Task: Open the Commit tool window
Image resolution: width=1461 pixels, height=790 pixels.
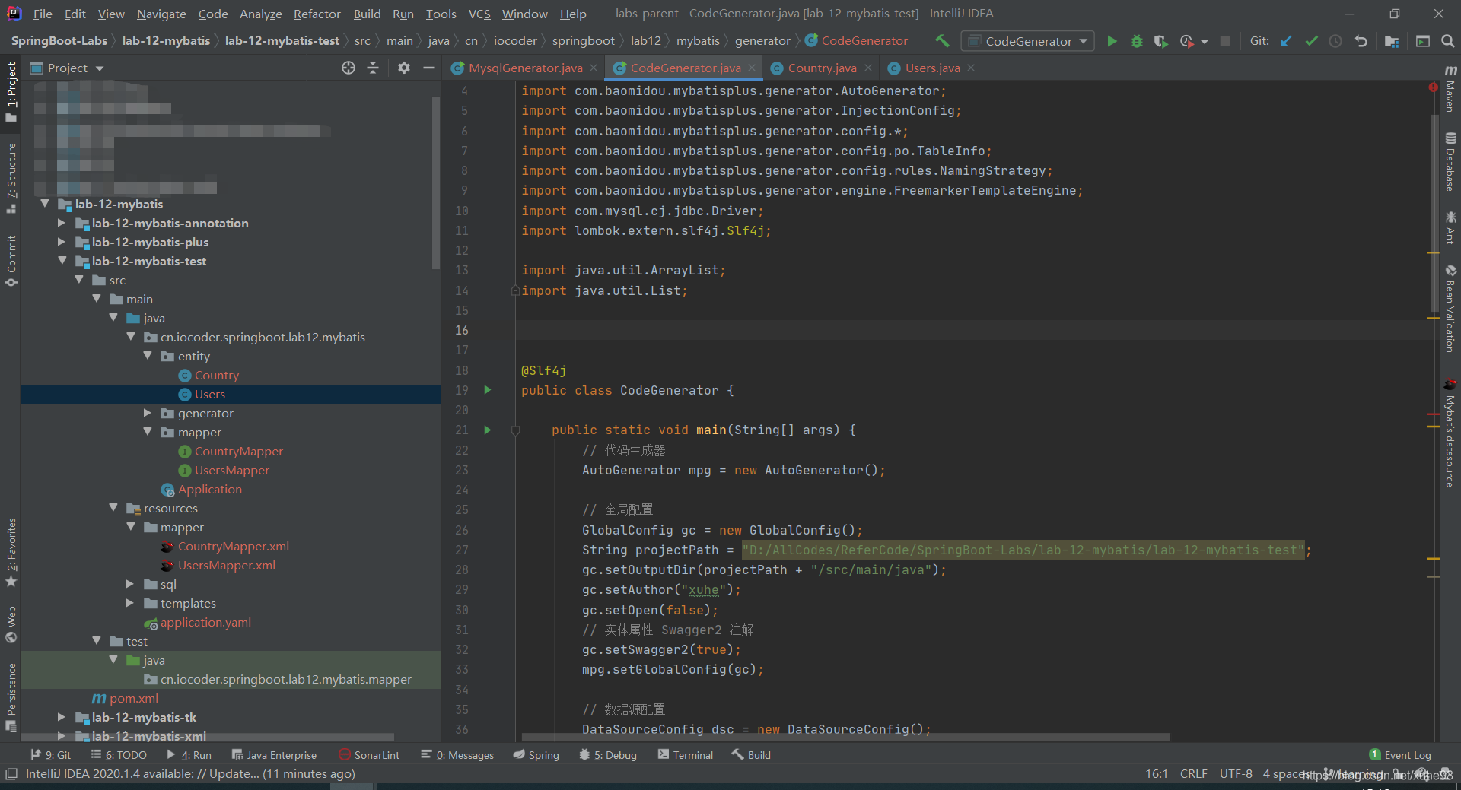Action: click(11, 261)
